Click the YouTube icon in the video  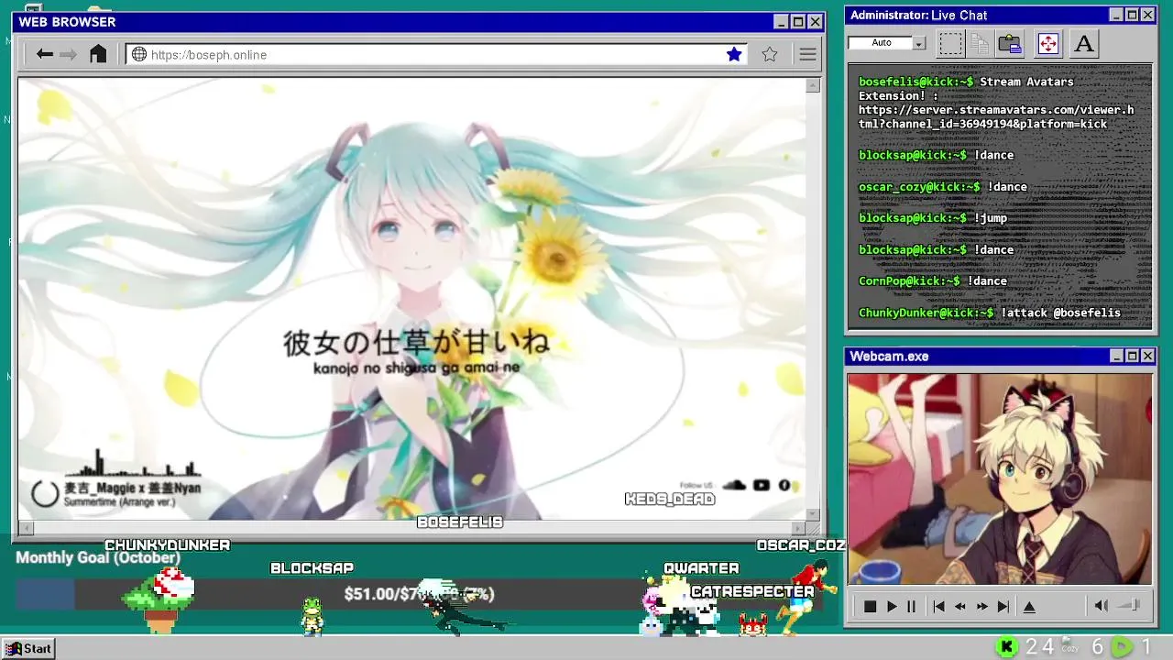pyautogui.click(x=761, y=485)
